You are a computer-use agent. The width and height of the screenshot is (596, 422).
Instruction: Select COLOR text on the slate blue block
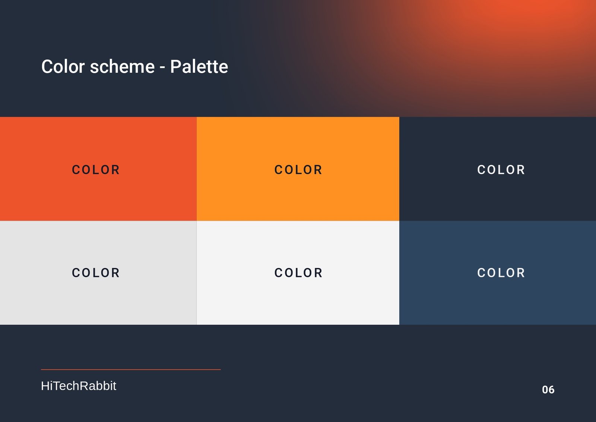point(501,273)
